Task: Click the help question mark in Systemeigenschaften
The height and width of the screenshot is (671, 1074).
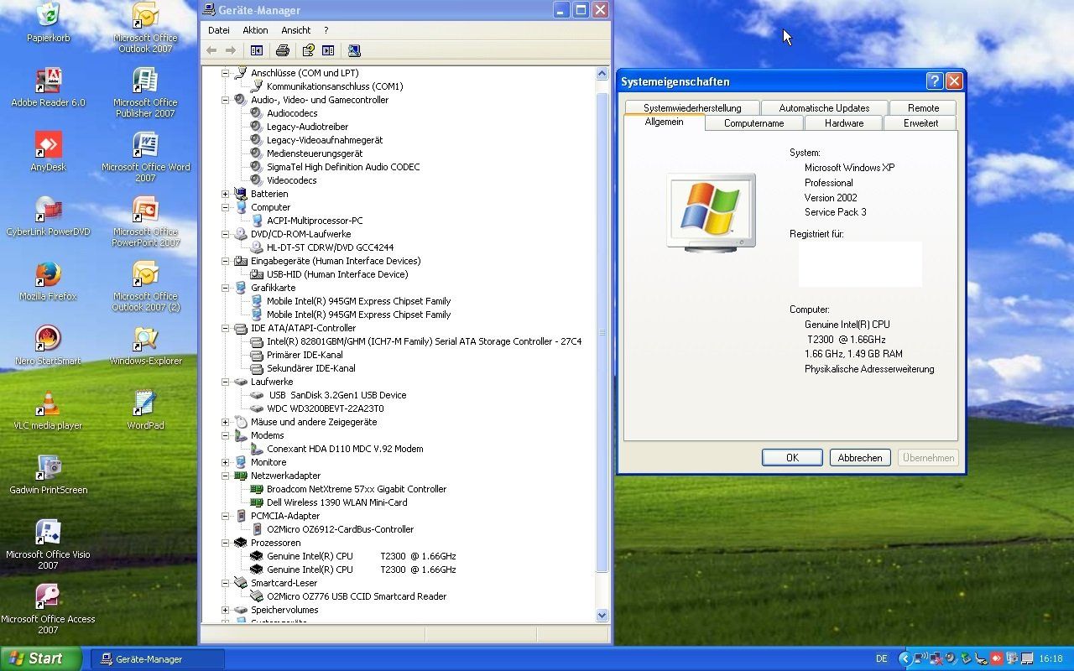Action: click(935, 81)
